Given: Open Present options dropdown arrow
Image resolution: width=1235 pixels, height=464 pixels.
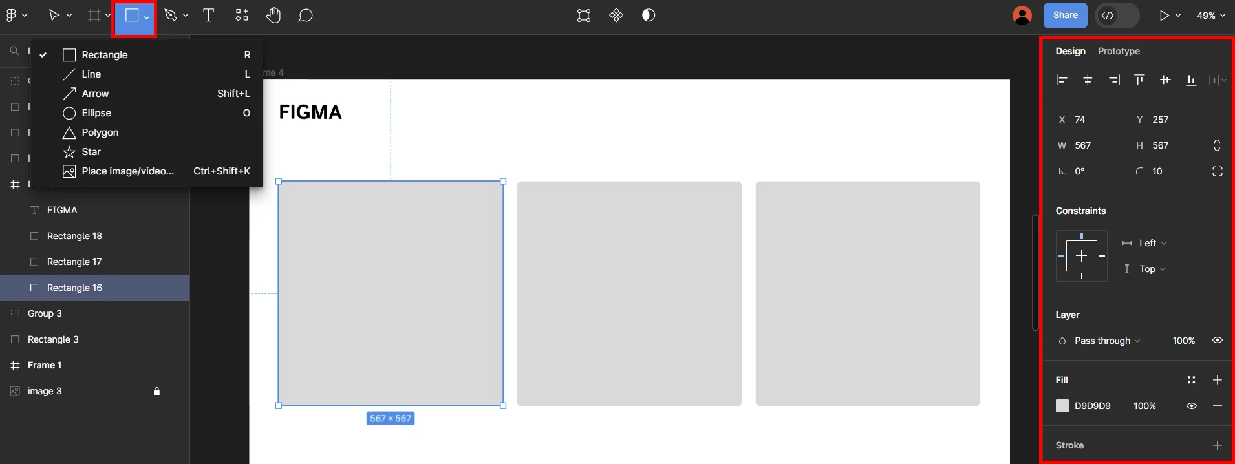Looking at the screenshot, I should point(1178,16).
